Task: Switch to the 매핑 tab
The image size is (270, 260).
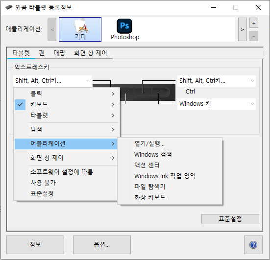Action: [59, 53]
